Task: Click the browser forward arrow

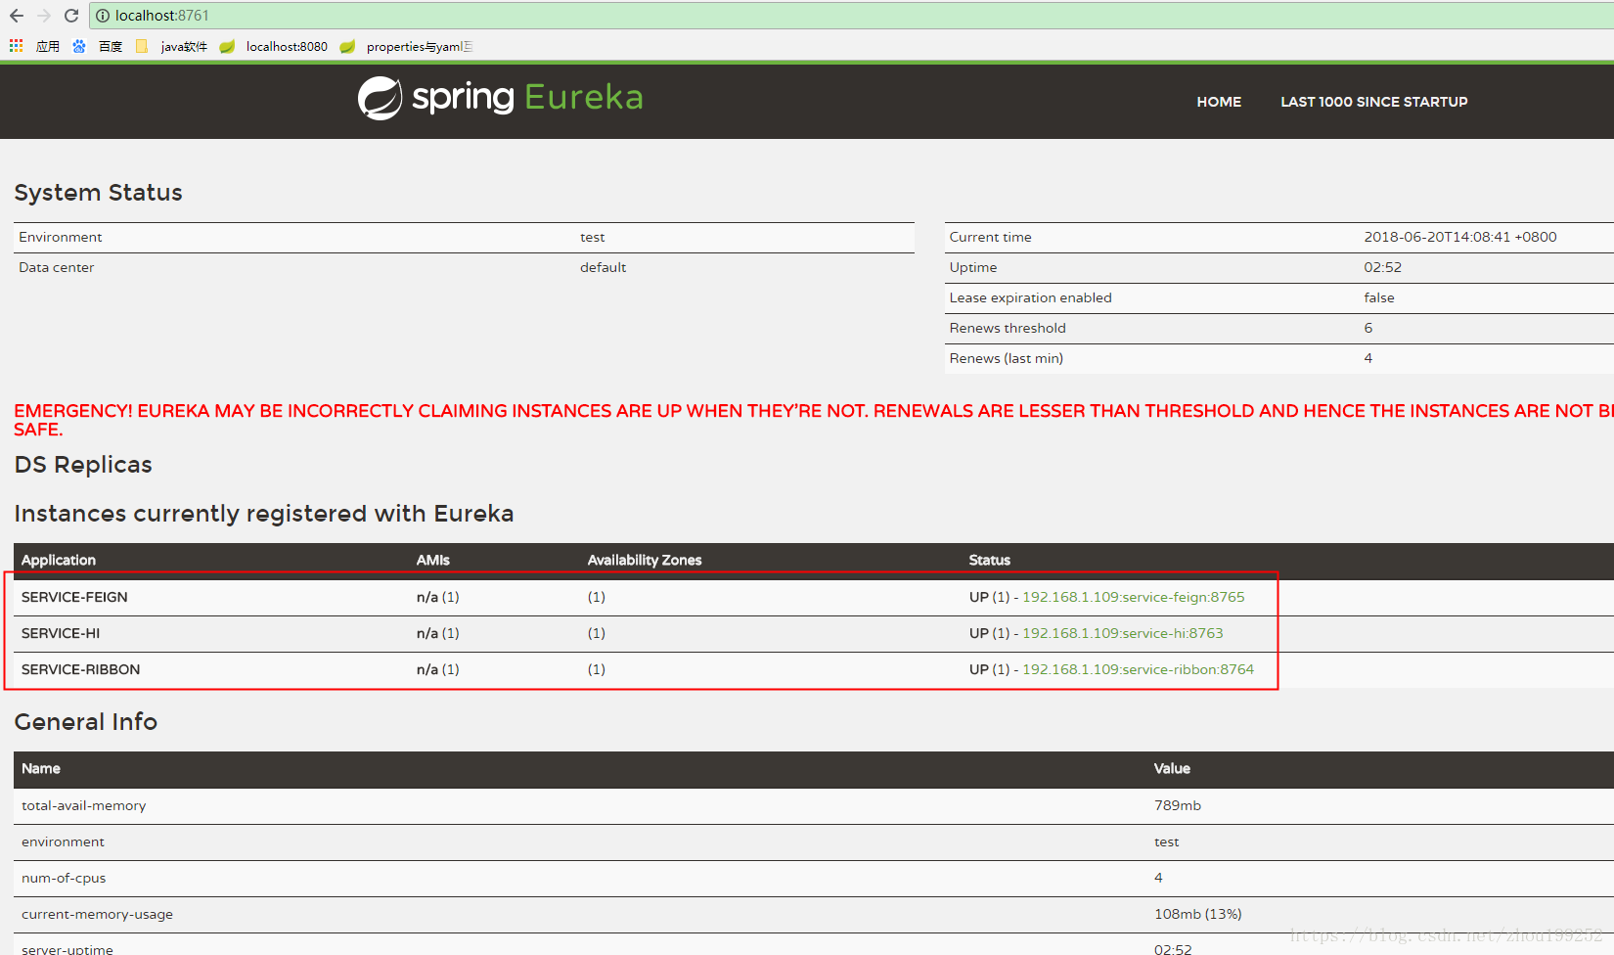Action: [43, 16]
